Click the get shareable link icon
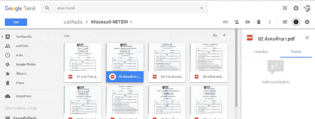This screenshot has width=315, height=119. [225, 22]
